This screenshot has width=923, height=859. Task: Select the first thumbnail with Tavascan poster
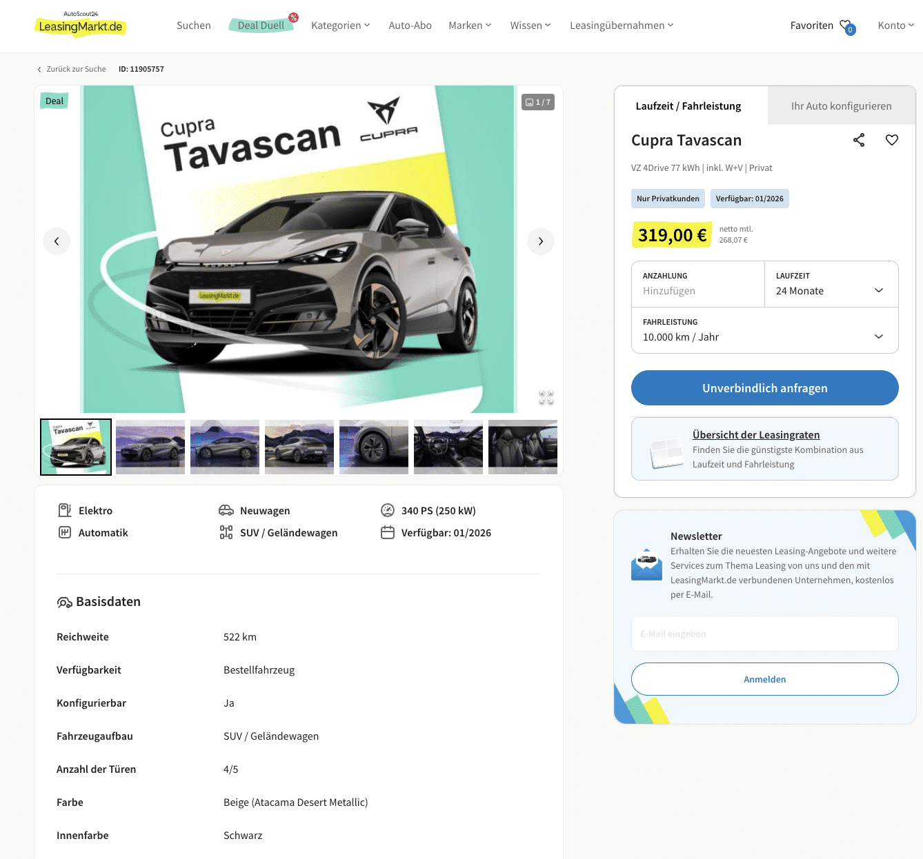[76, 447]
